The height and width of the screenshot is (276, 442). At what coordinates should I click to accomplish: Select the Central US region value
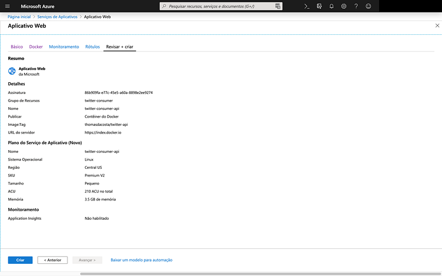93,167
